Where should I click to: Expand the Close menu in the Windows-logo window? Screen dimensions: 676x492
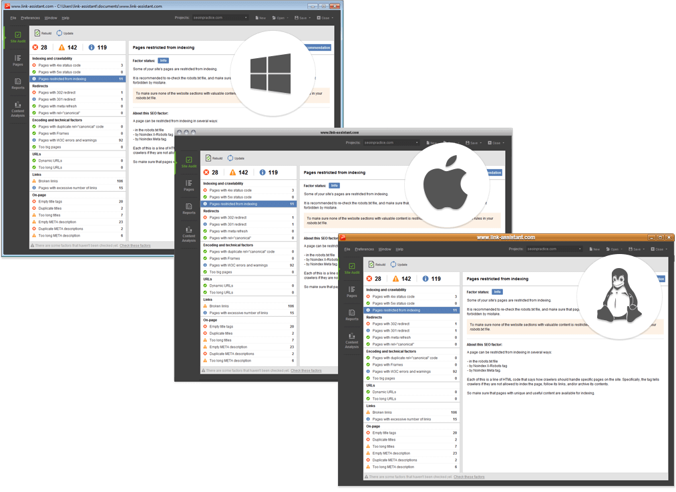point(325,17)
